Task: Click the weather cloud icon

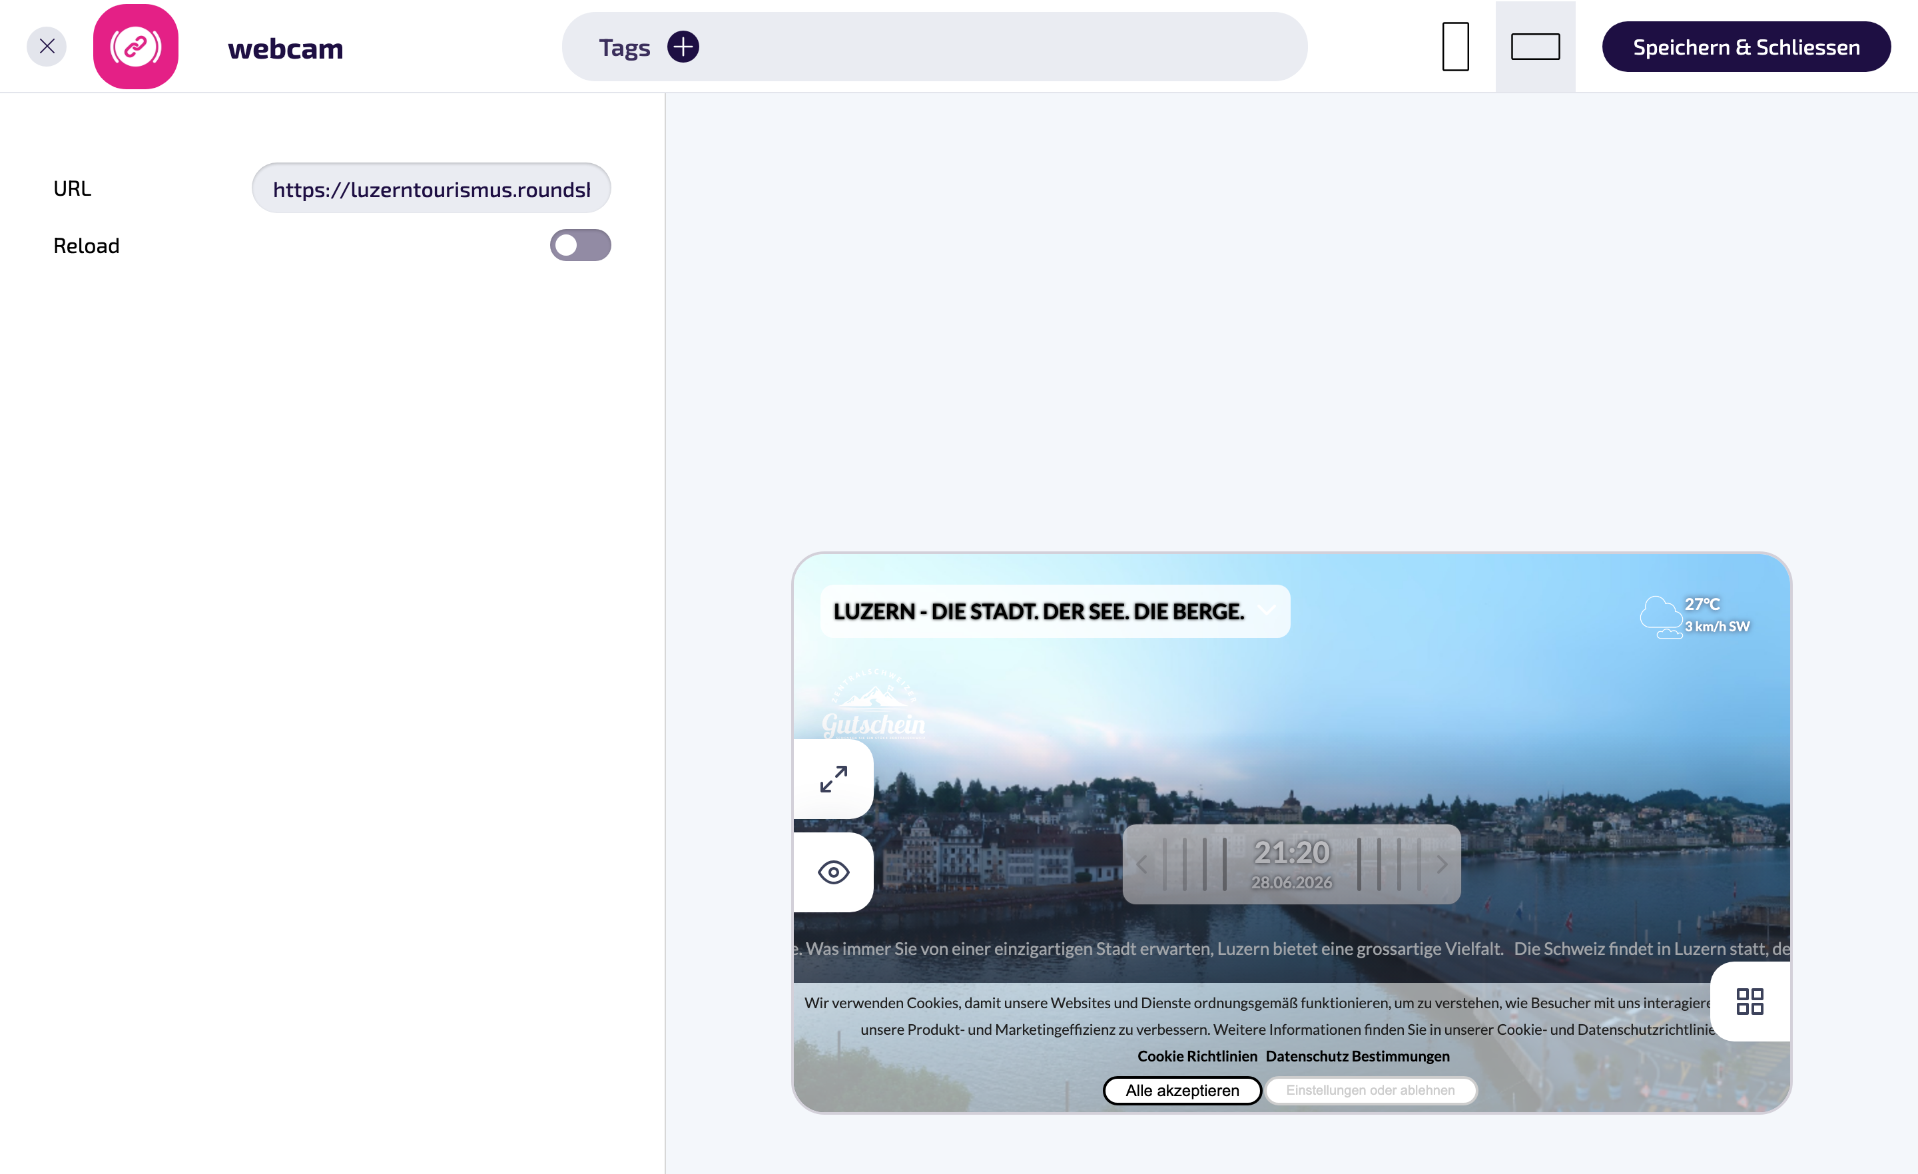Action: tap(1660, 617)
